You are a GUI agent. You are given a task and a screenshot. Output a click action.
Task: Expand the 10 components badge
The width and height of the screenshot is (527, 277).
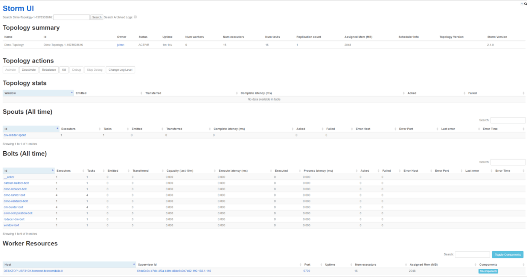[x=488, y=271]
